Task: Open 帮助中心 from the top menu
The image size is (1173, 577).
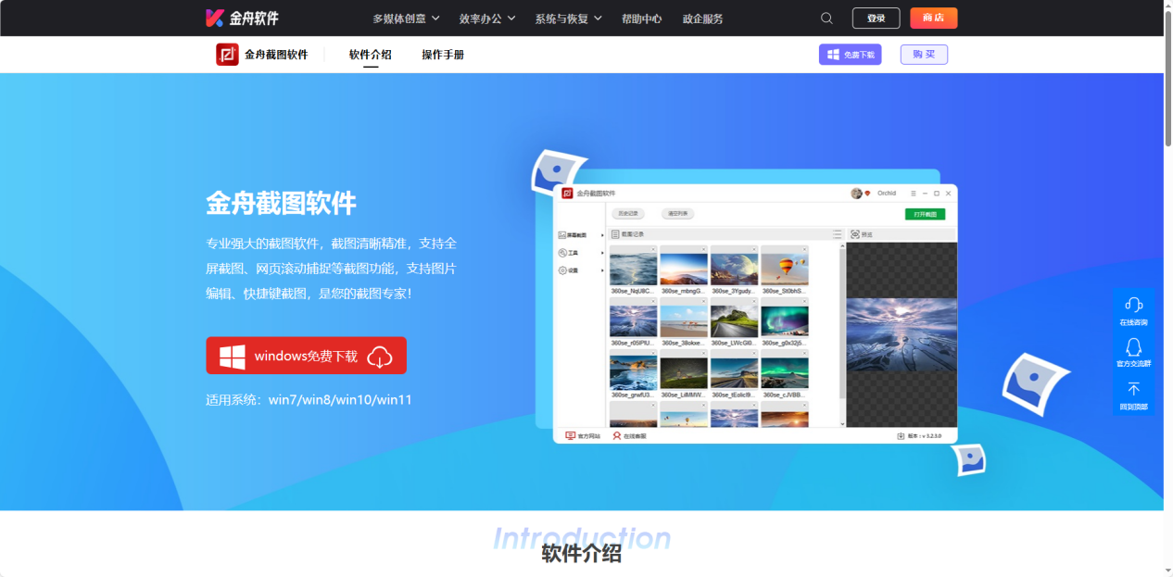Action: [641, 18]
